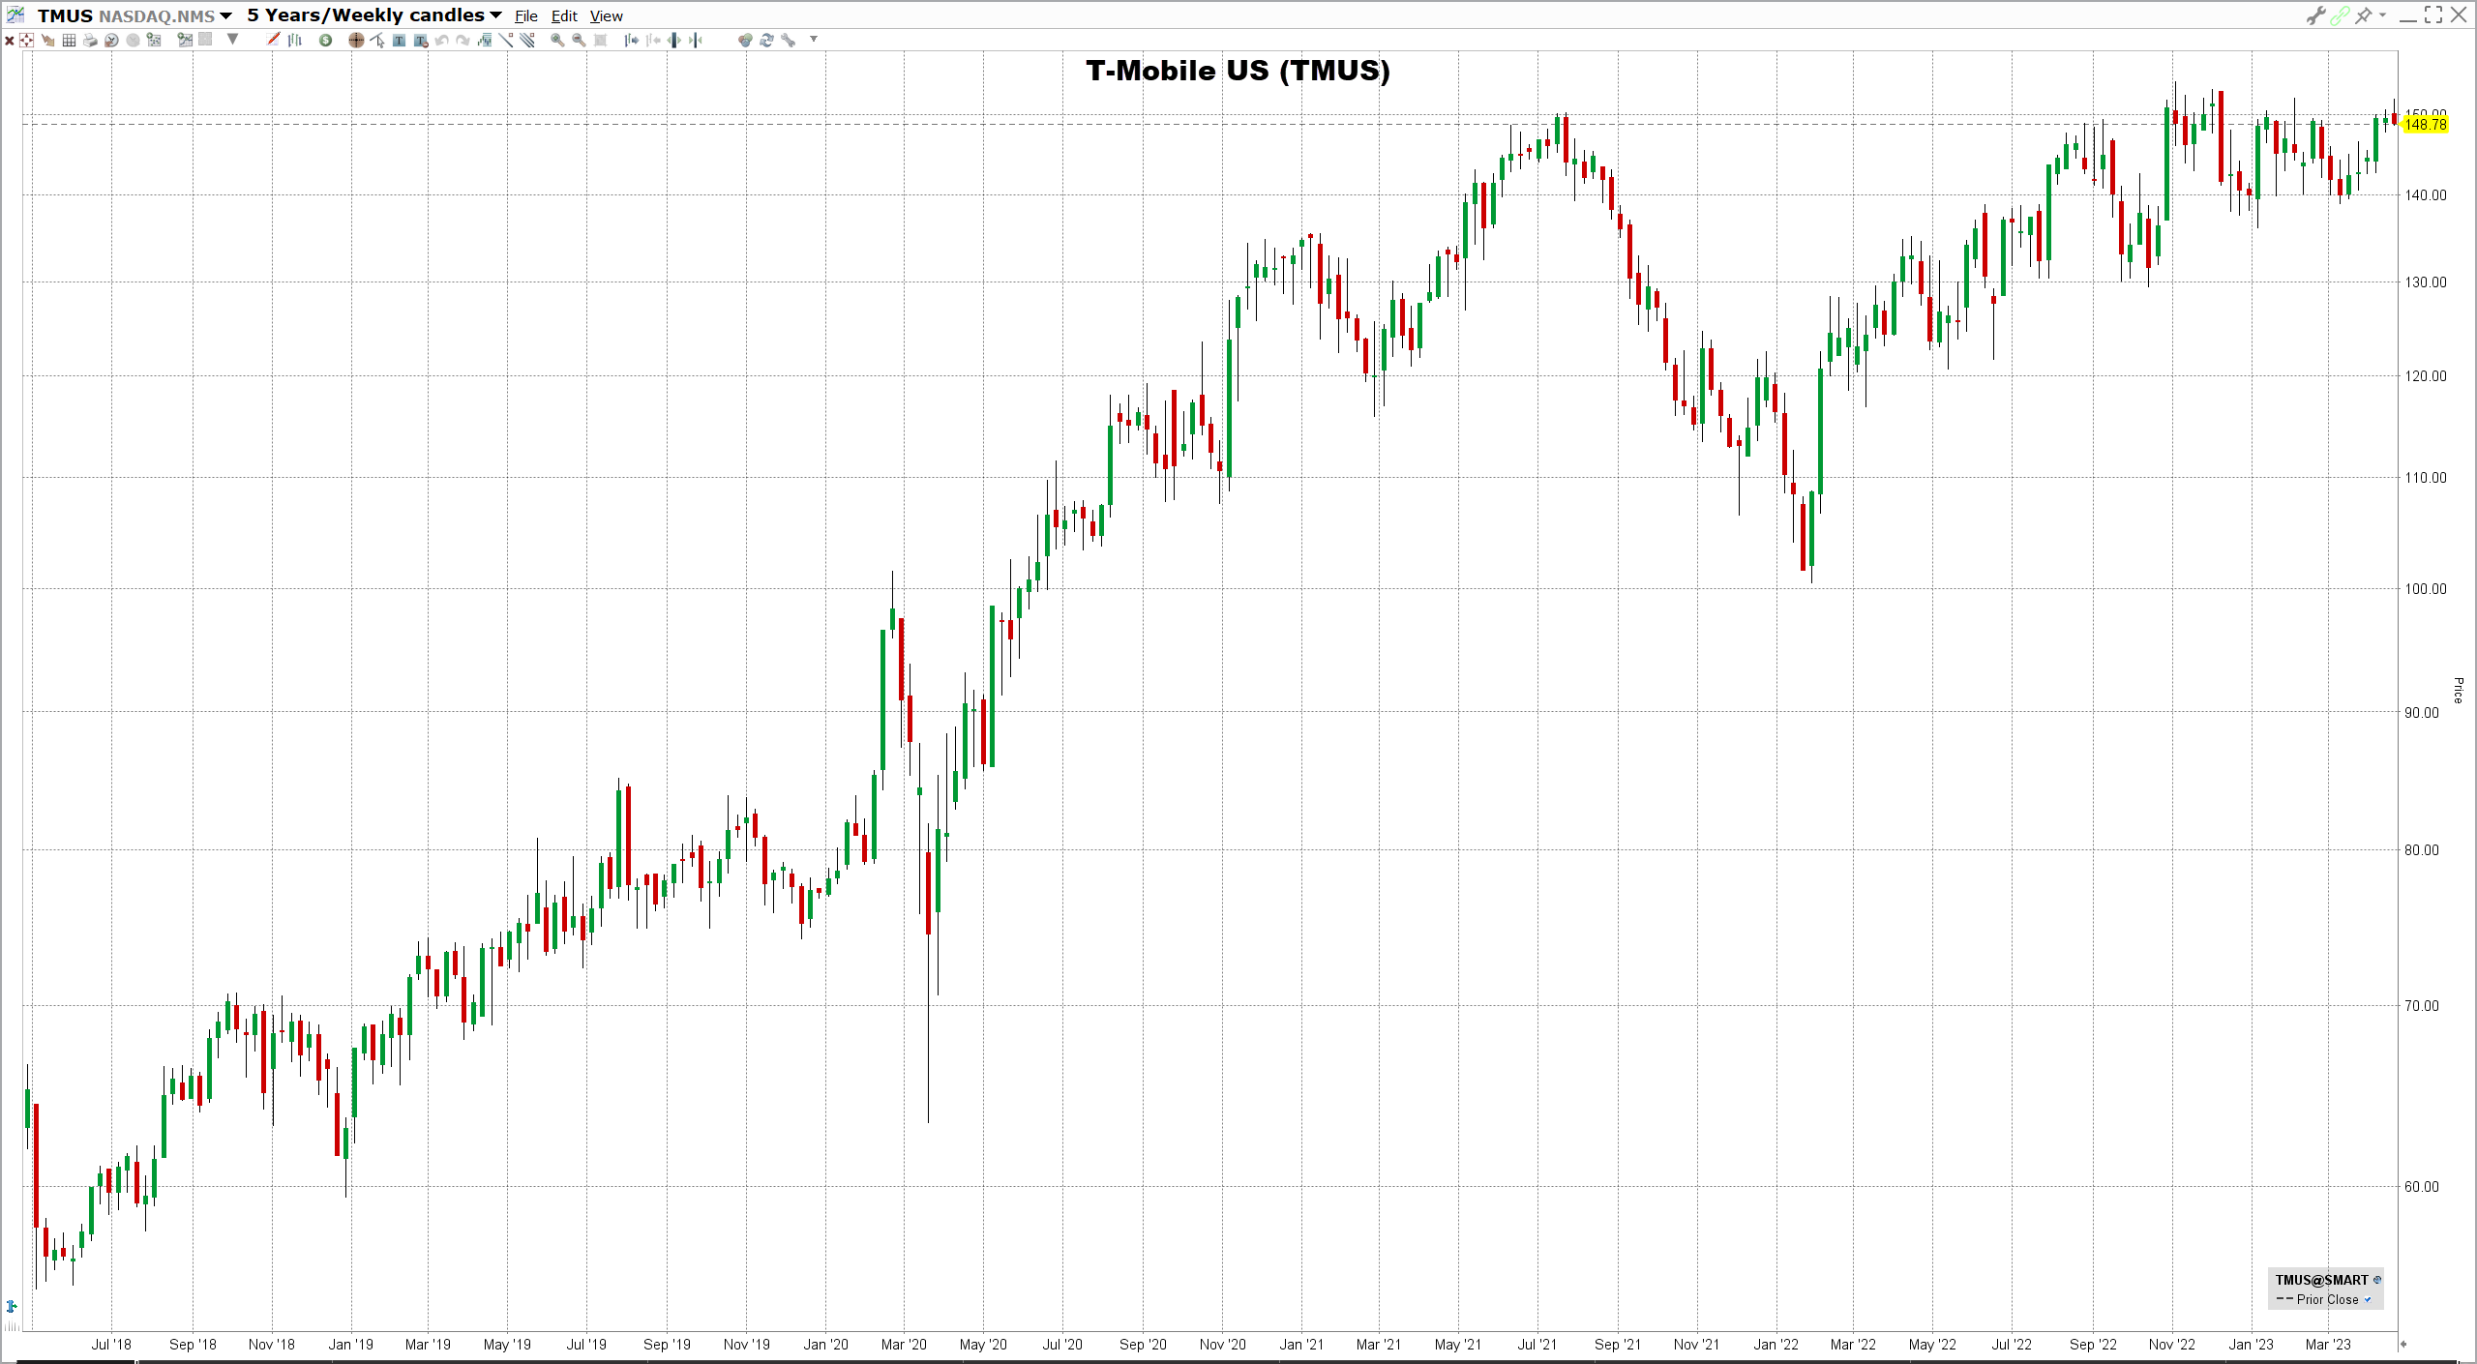Screen dimensions: 2477x1364
Task: Select the arrow pointer line tool
Action: point(377,40)
